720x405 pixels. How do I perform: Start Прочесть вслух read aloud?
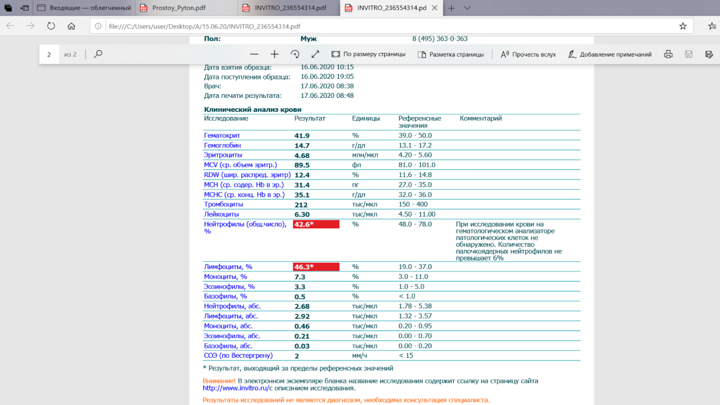528,55
